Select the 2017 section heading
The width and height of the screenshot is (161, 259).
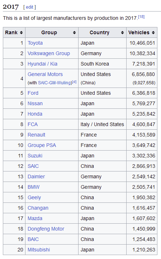pos(11,7)
